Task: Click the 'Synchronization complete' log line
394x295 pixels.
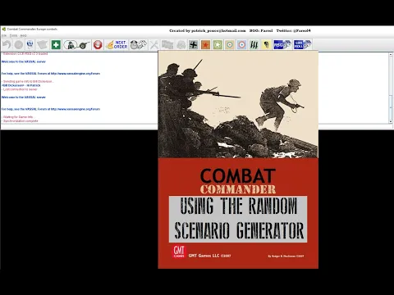Action: (20, 120)
